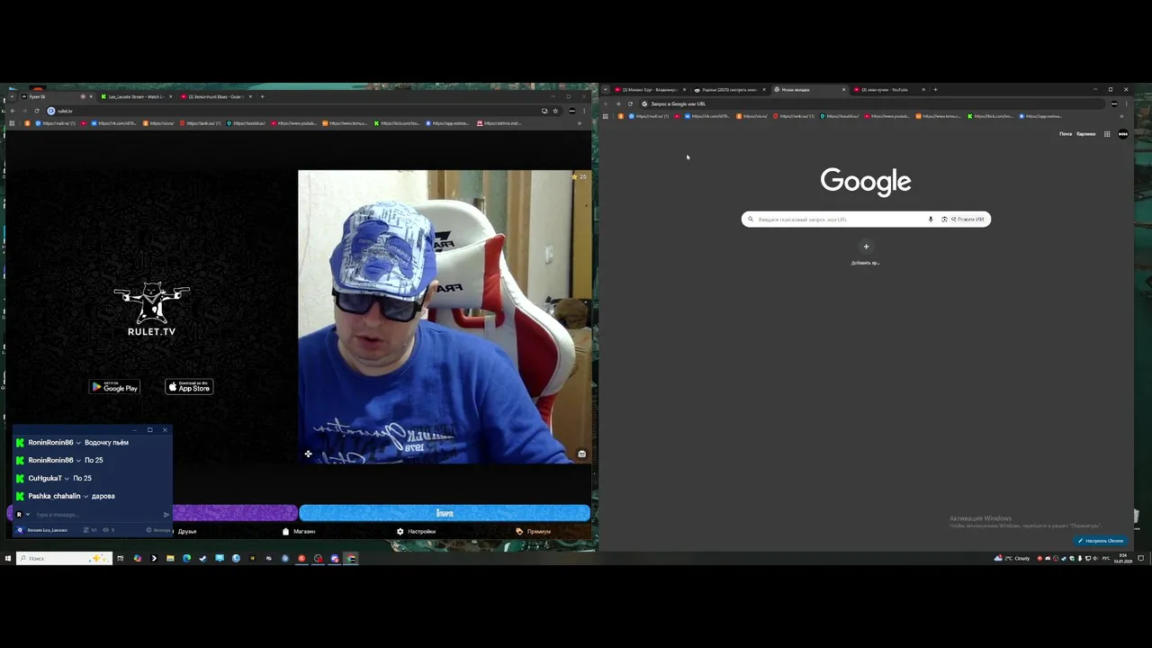This screenshot has width=1152, height=648.
Task: Open the taskbar clock and date
Action: pos(1123,558)
